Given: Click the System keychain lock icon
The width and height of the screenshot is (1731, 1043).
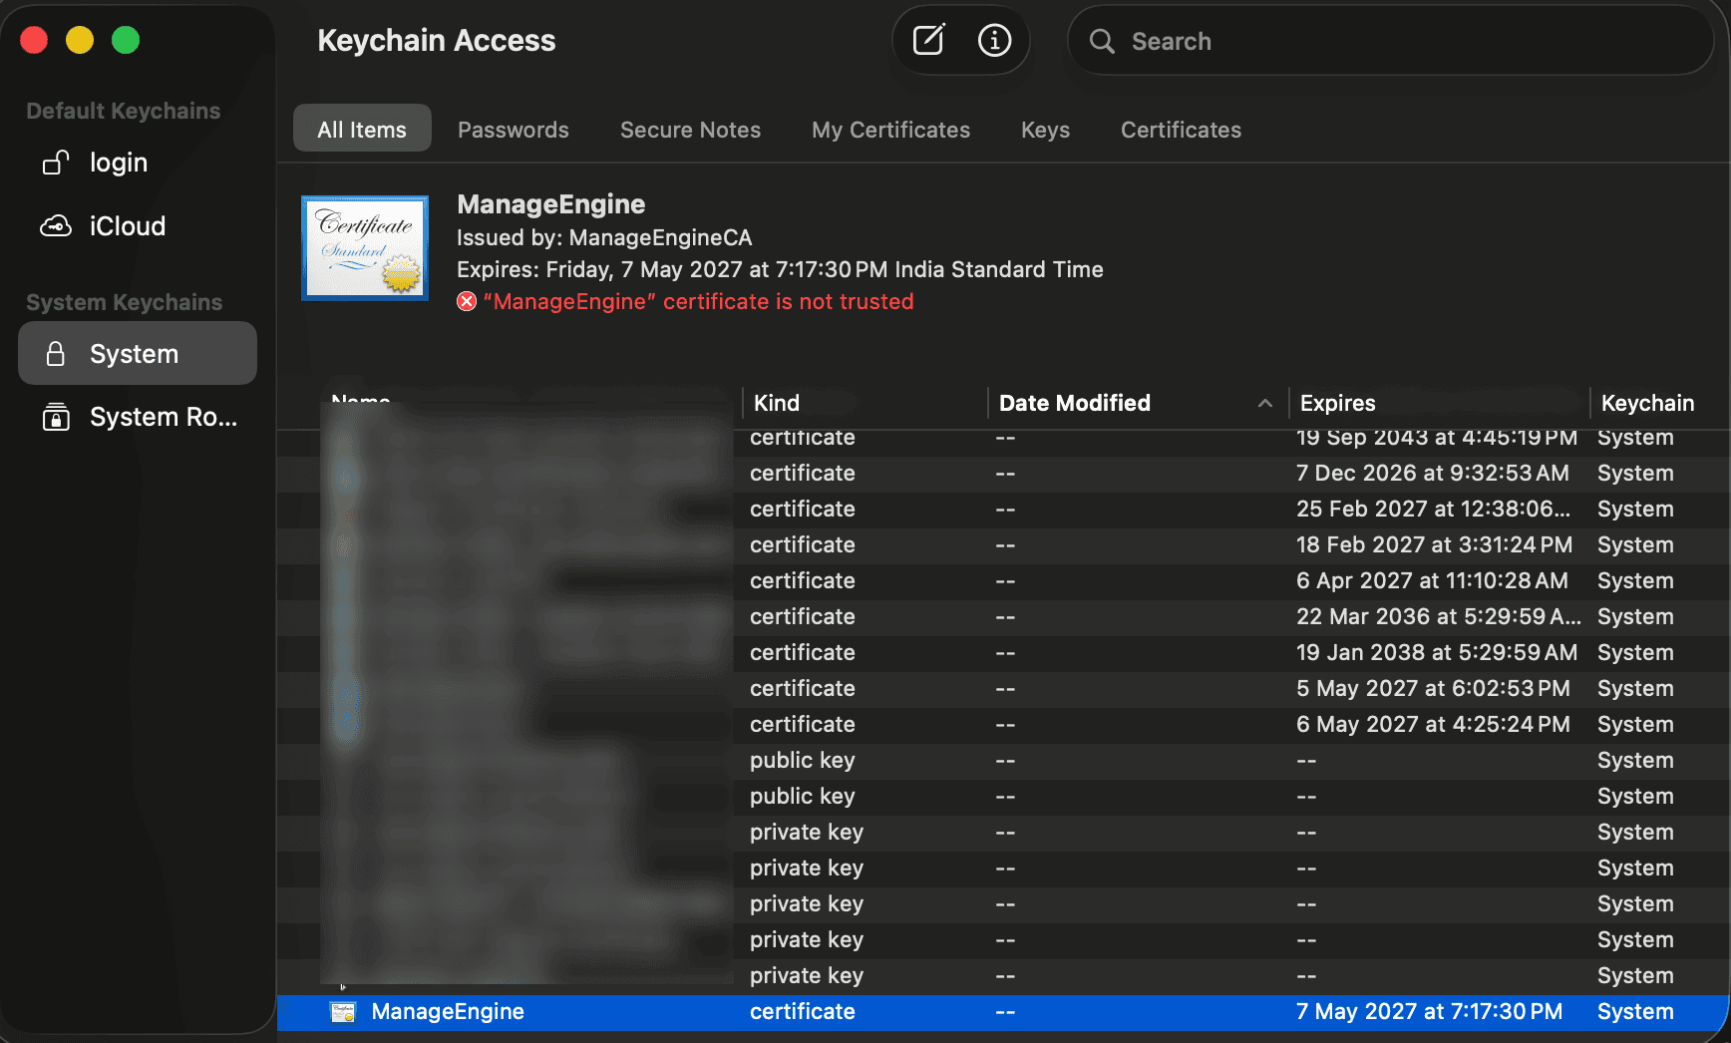Looking at the screenshot, I should [56, 354].
